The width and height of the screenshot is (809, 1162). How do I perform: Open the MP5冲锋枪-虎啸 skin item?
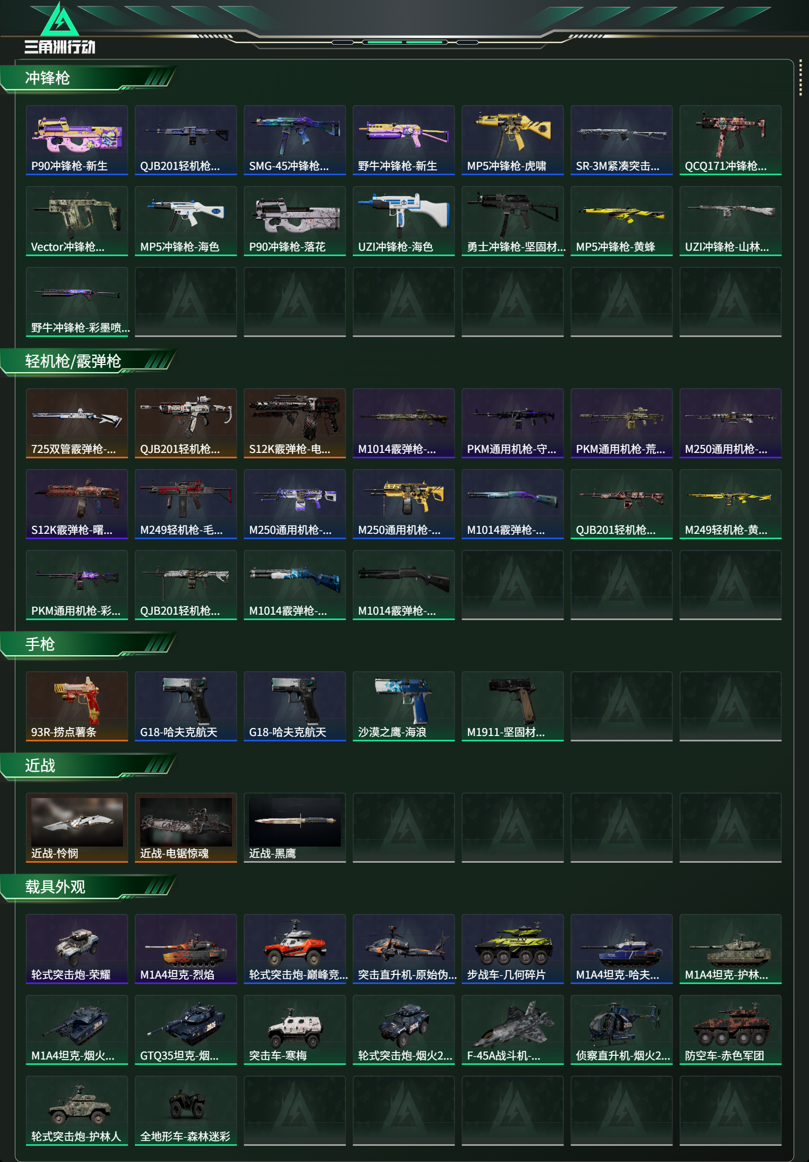[513, 140]
